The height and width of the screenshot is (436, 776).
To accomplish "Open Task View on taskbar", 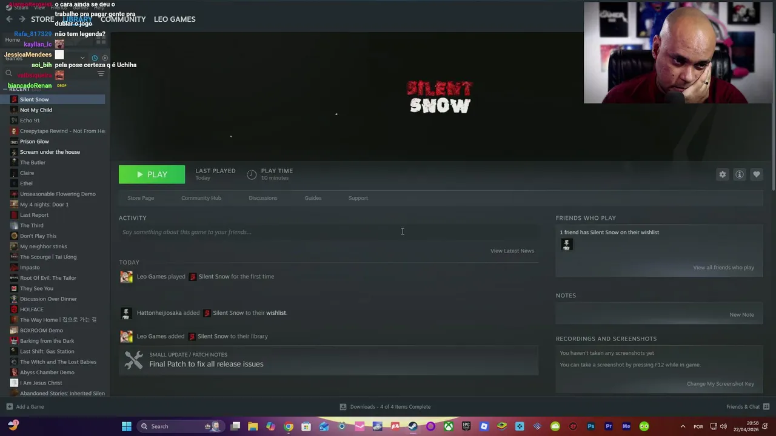I will (235, 426).
